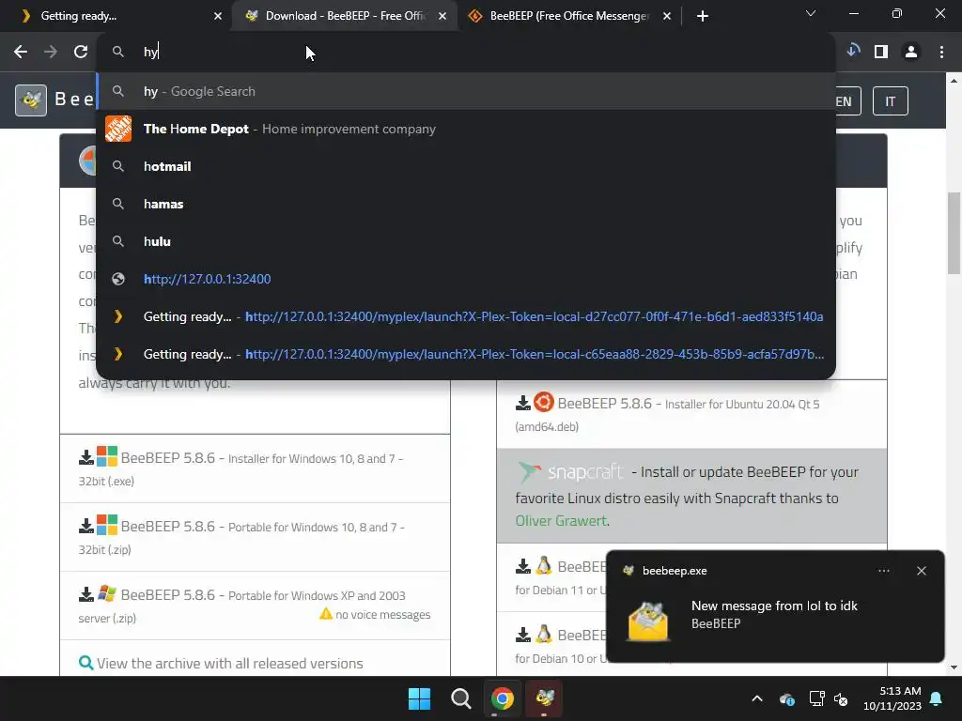This screenshot has height=721, width=962.
Task: Open OneDrive cloud tray icon
Action: coord(786,698)
